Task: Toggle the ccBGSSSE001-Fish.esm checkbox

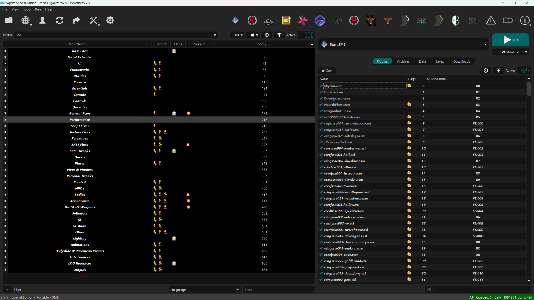Action: [x=321, y=117]
